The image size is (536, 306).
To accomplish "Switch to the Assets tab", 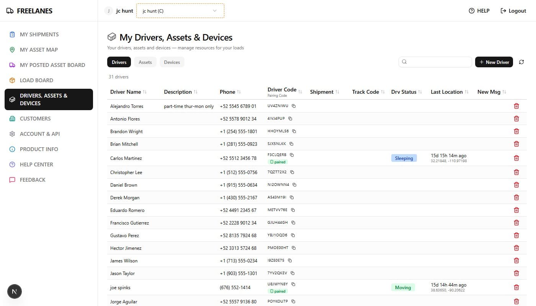I will (x=145, y=62).
